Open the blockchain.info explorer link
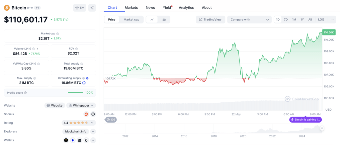The width and height of the screenshot is (340, 145). point(76,131)
